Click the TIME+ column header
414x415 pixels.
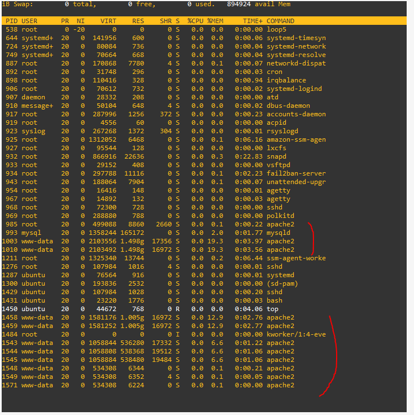tap(253, 21)
